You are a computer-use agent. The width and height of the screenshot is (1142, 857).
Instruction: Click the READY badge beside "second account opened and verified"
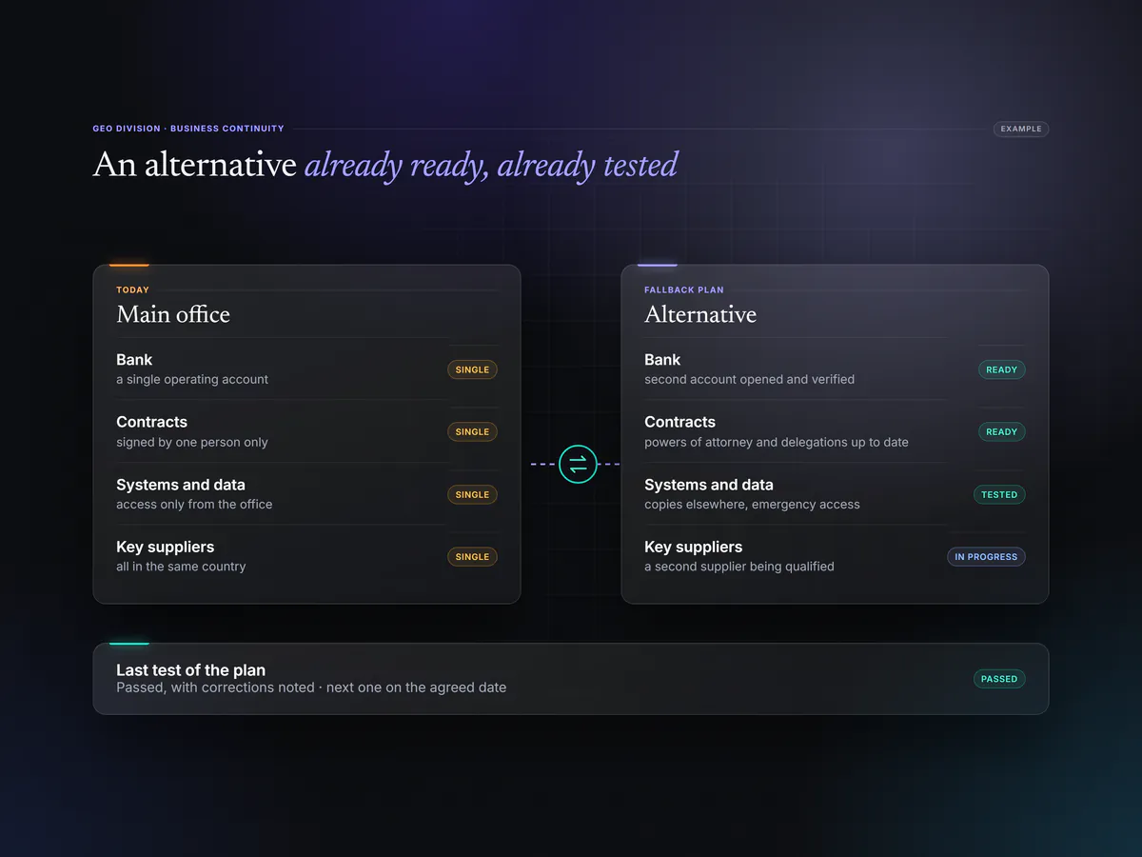(x=1001, y=369)
